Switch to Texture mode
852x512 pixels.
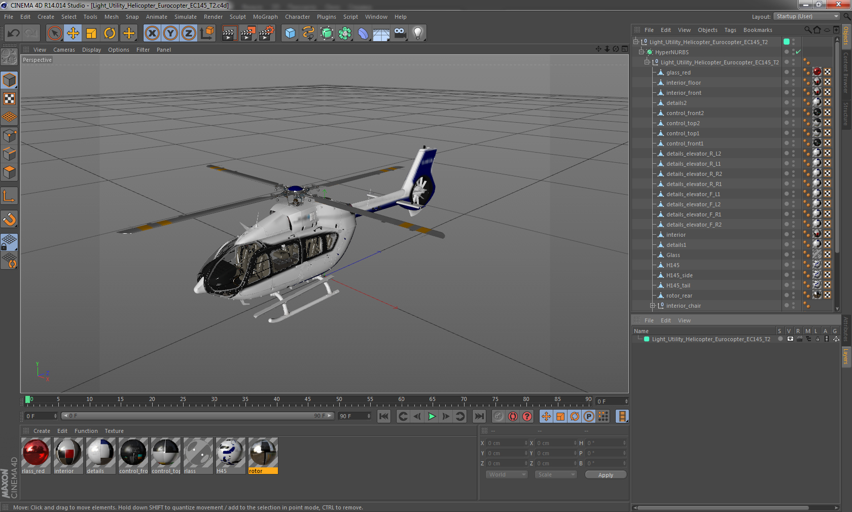pyautogui.click(x=9, y=99)
